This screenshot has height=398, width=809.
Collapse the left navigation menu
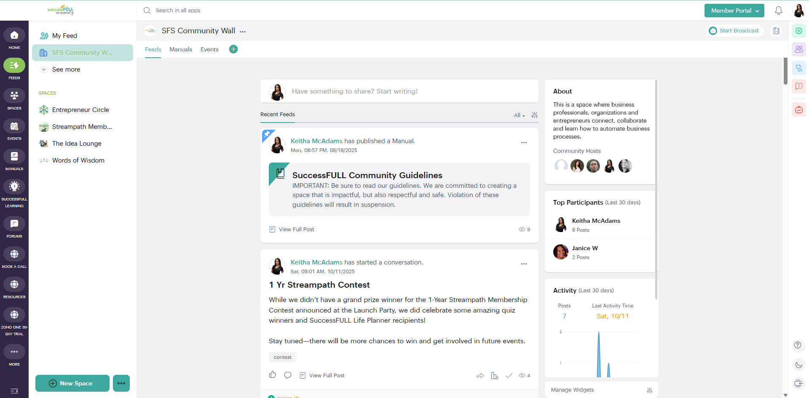(14, 391)
